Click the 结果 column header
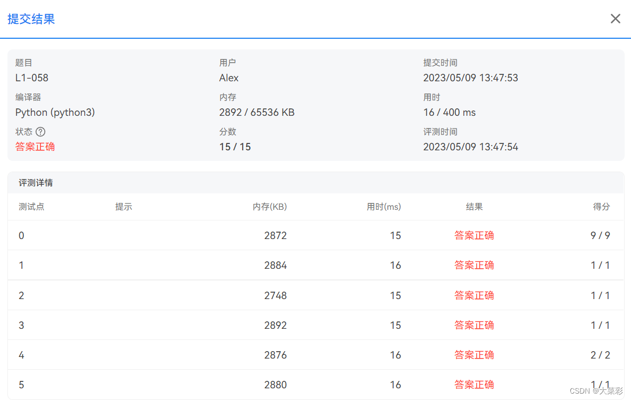Screen dimensions: 631x400 point(474,207)
